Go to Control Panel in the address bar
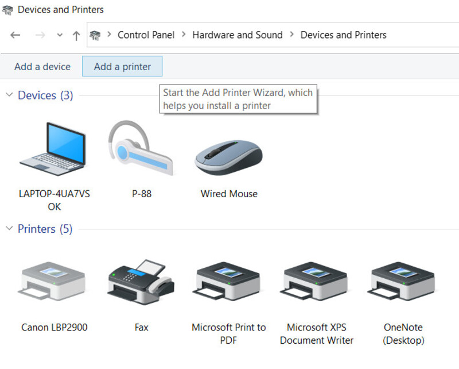The height and width of the screenshot is (369, 459). tap(146, 35)
